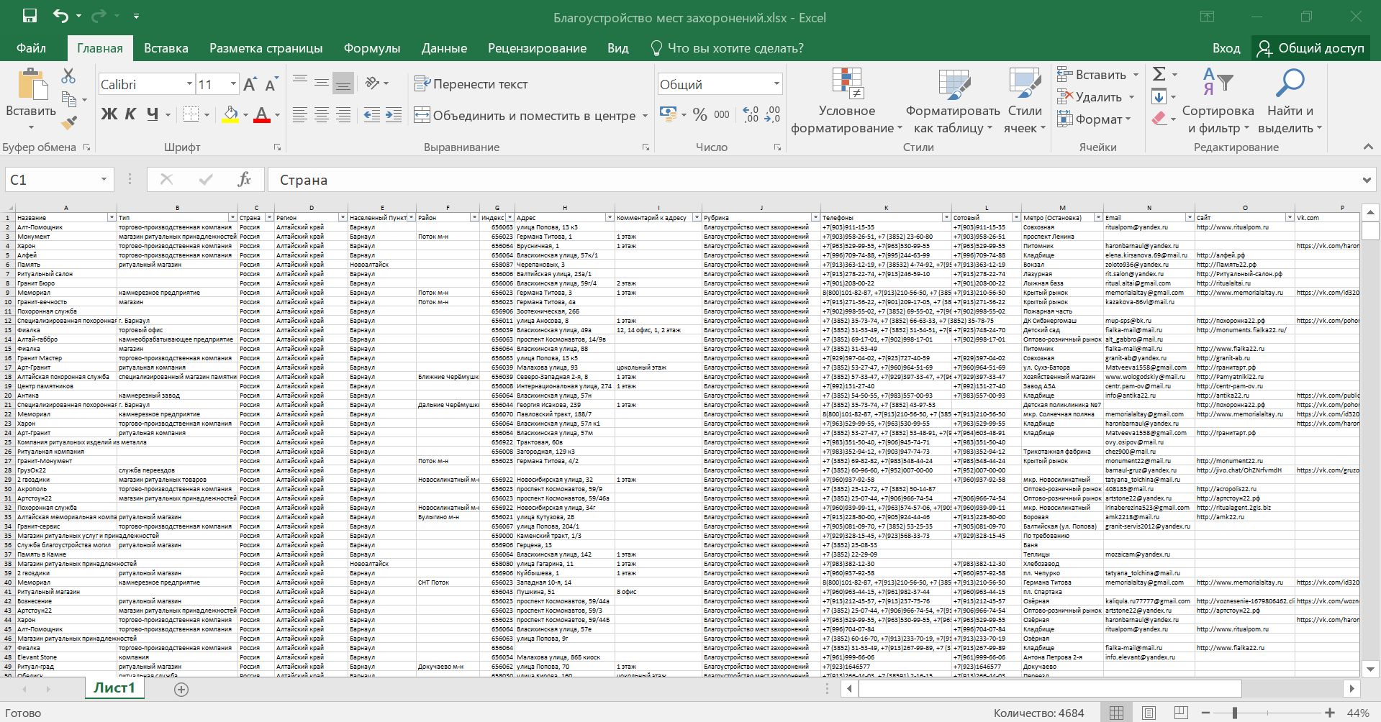Click the Center align icon
The image size is (1381, 722).
[x=322, y=115]
